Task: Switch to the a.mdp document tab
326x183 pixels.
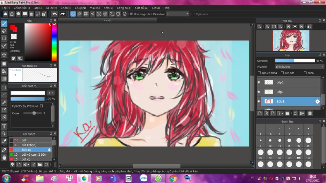Action: coord(107,20)
